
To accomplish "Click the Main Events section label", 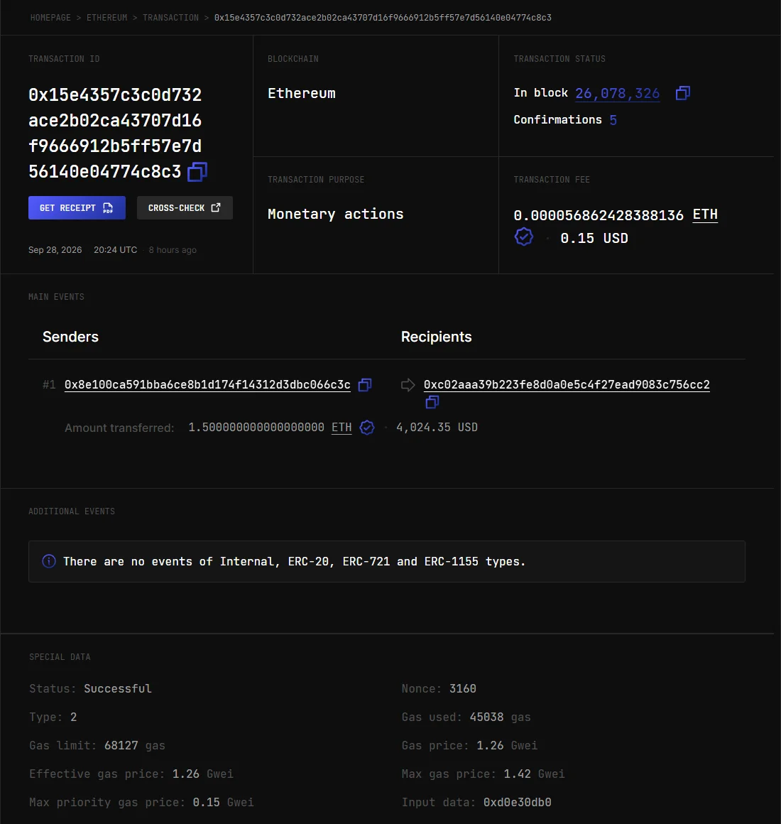I will 56,297.
